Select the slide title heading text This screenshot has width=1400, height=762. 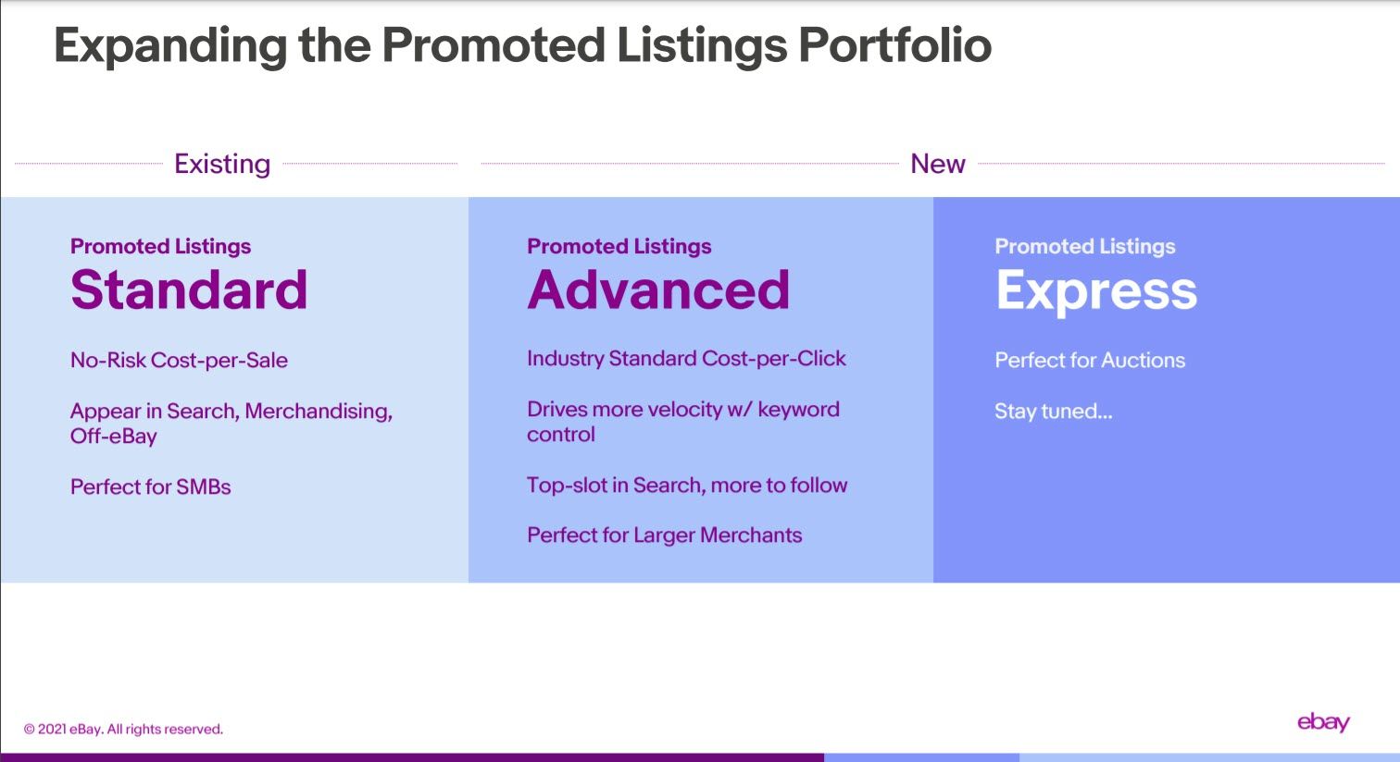click(522, 44)
